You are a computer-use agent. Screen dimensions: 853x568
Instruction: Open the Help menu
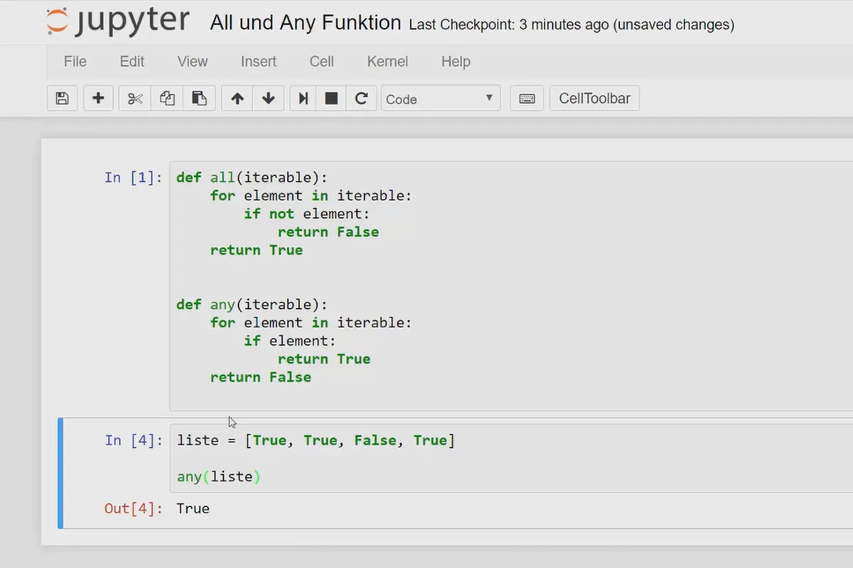click(x=456, y=62)
